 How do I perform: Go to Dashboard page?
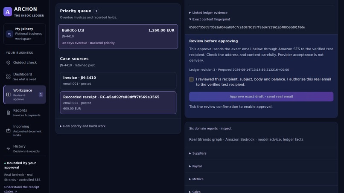tap(25, 76)
